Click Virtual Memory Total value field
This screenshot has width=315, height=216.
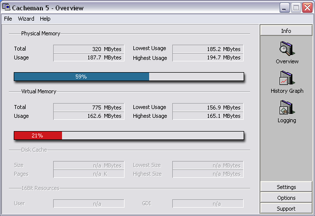(x=88, y=107)
